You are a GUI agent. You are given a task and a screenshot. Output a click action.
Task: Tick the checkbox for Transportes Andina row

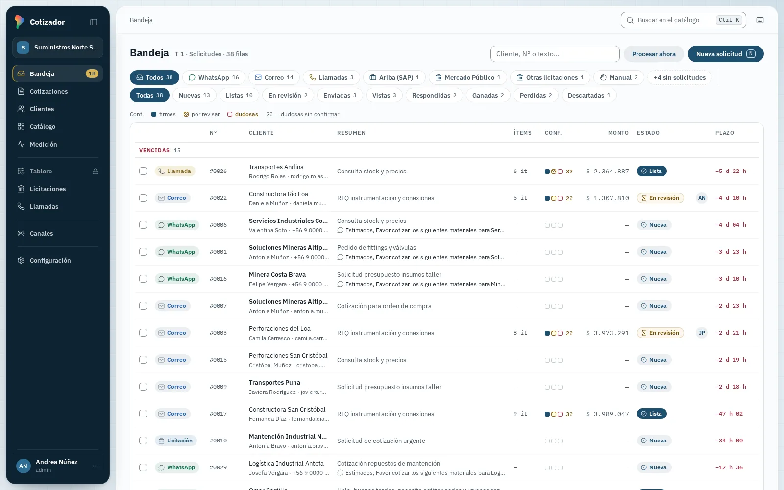point(143,171)
